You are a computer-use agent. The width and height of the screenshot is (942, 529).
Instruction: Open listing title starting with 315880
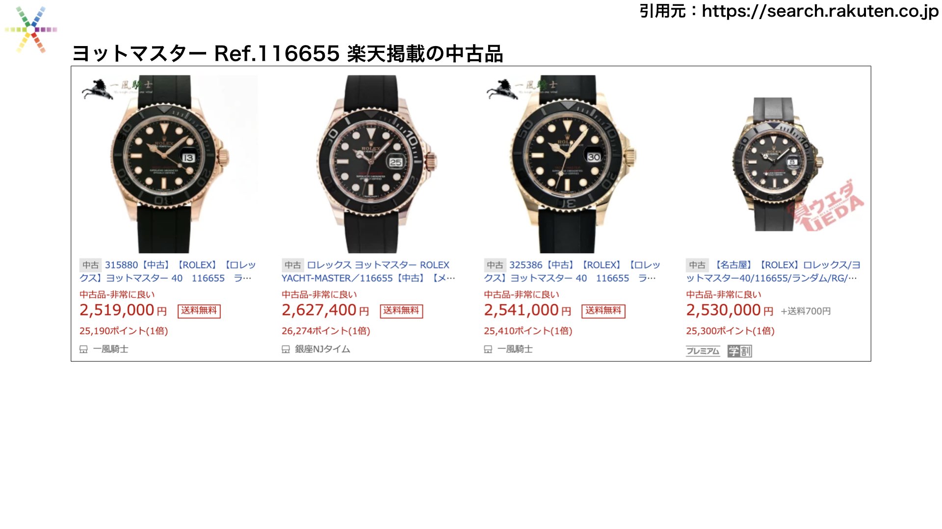tap(168, 272)
